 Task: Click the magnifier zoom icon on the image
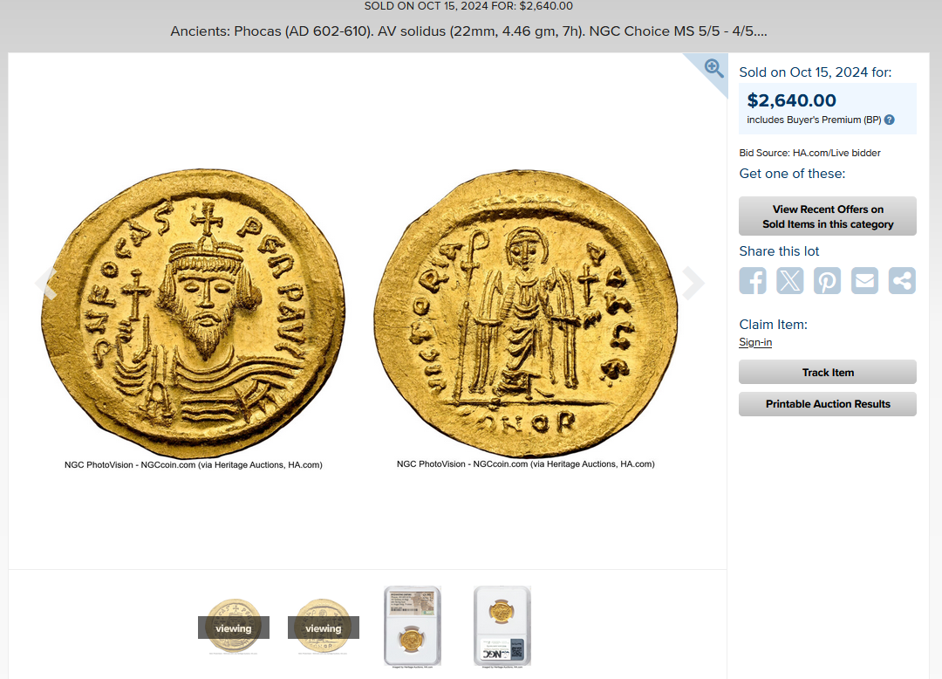pyautogui.click(x=713, y=68)
